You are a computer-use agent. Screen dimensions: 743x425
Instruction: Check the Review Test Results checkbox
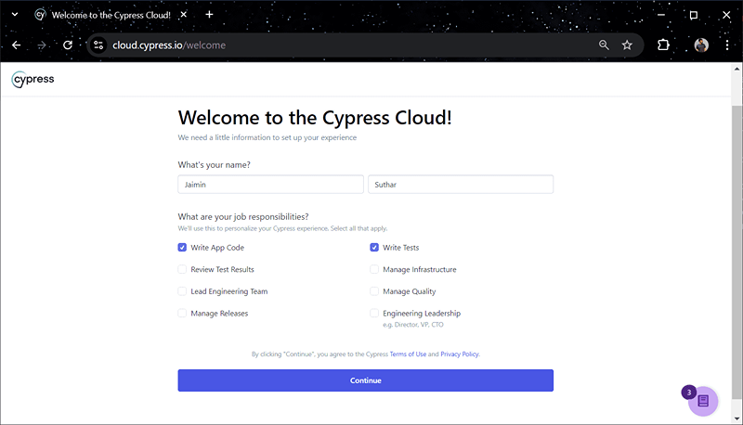tap(182, 269)
